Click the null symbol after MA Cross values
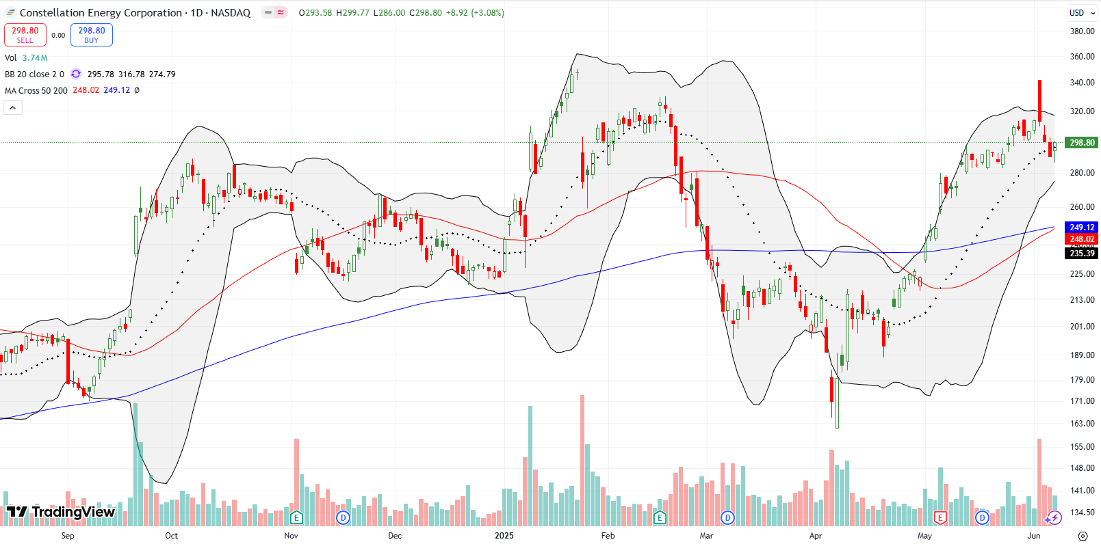 click(137, 90)
